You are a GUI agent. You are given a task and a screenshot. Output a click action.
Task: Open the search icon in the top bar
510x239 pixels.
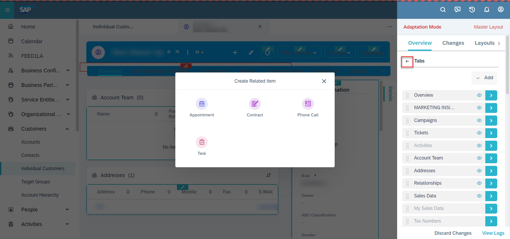coord(443,10)
